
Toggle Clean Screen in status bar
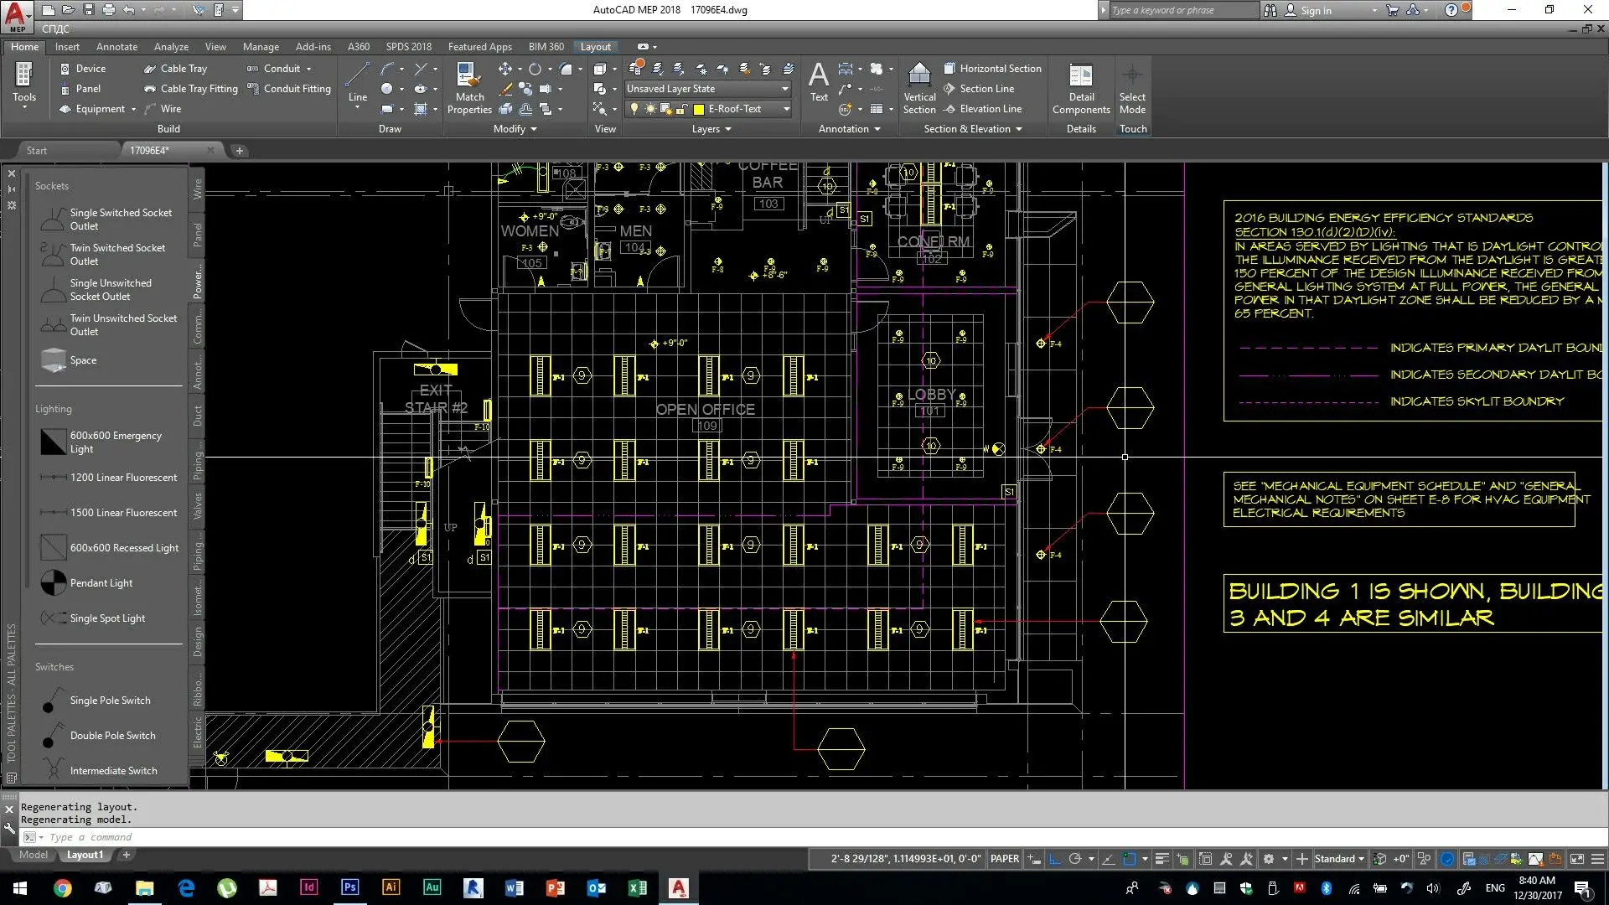[x=1576, y=859]
